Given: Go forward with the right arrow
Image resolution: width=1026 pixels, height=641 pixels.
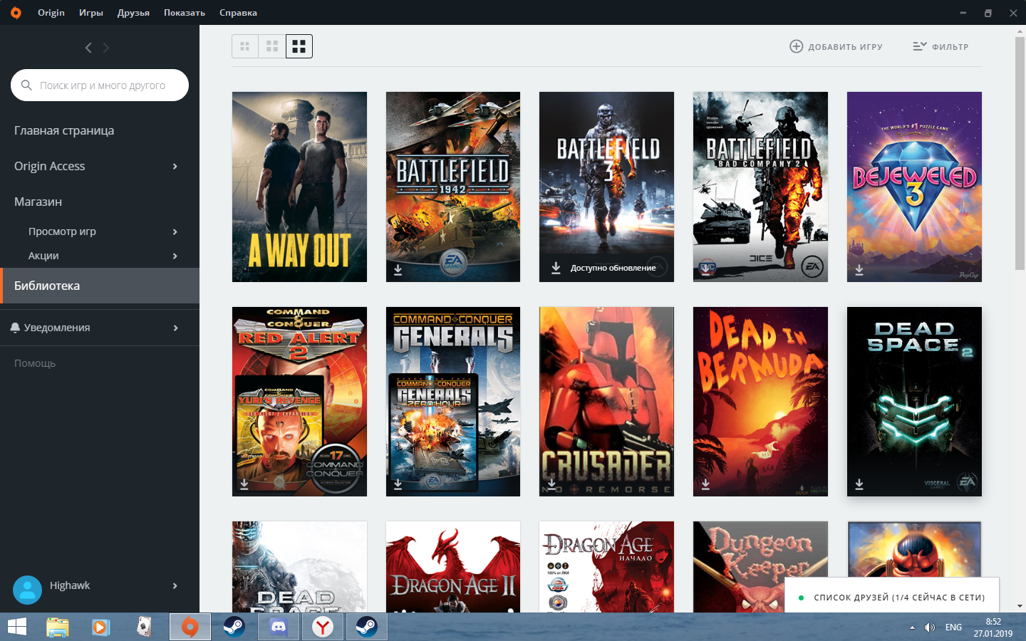Looking at the screenshot, I should [106, 48].
